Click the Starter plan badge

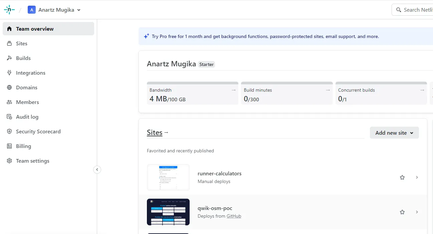click(x=206, y=64)
